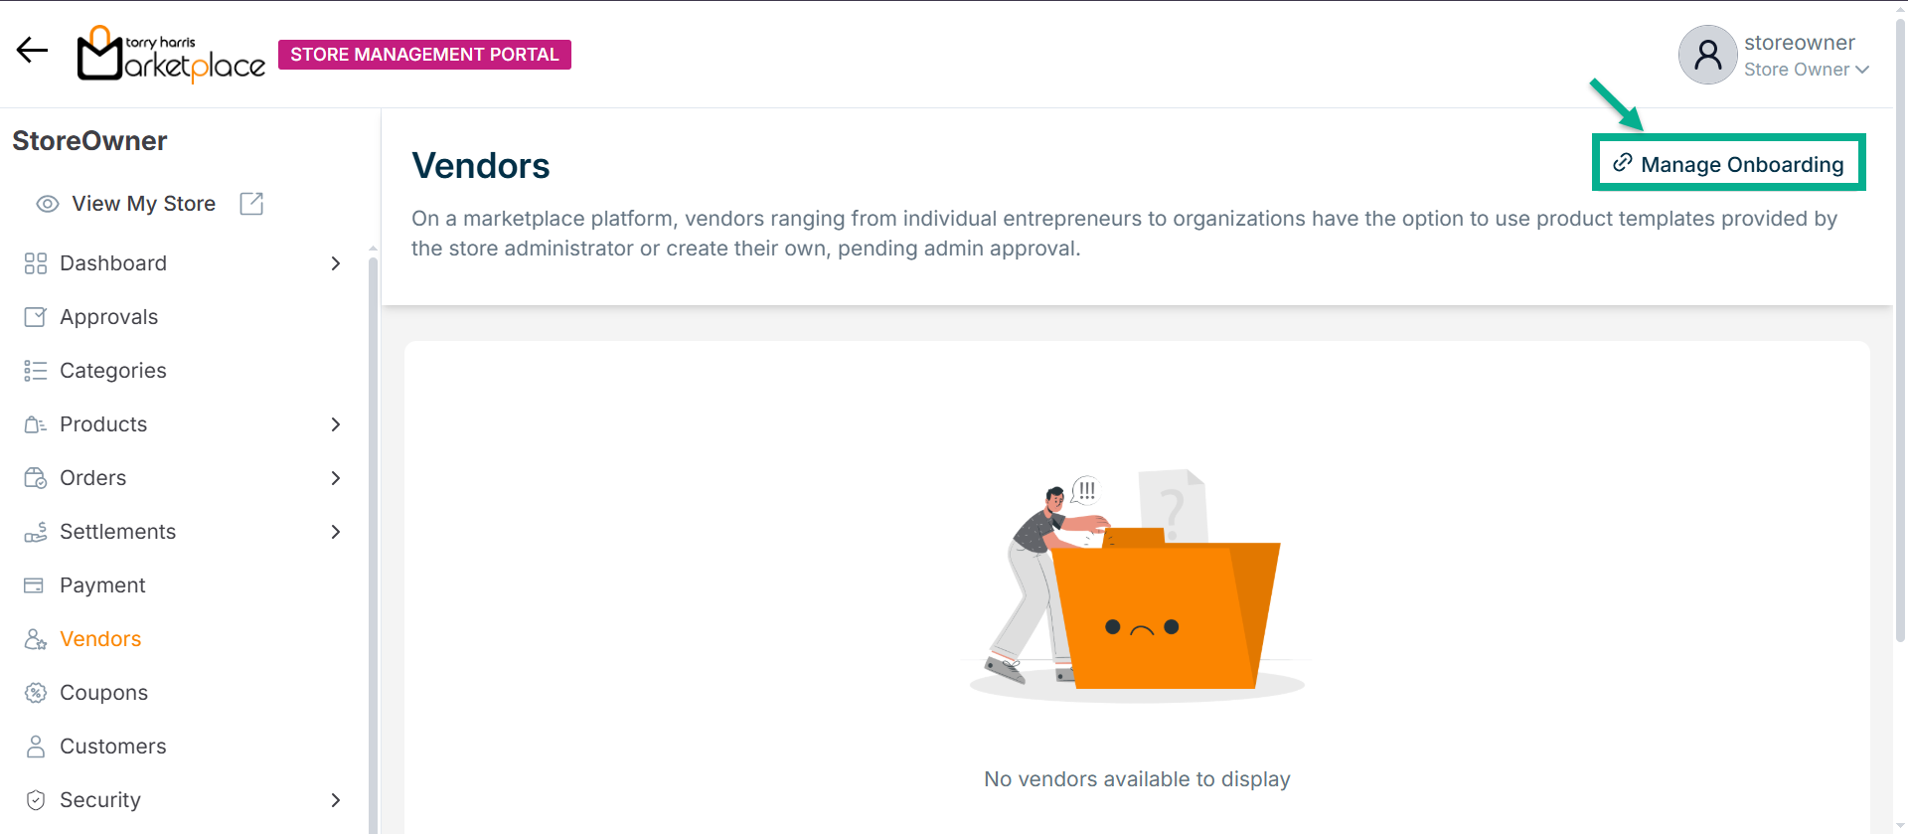Click the Categories list icon
1908x834 pixels.
point(35,371)
